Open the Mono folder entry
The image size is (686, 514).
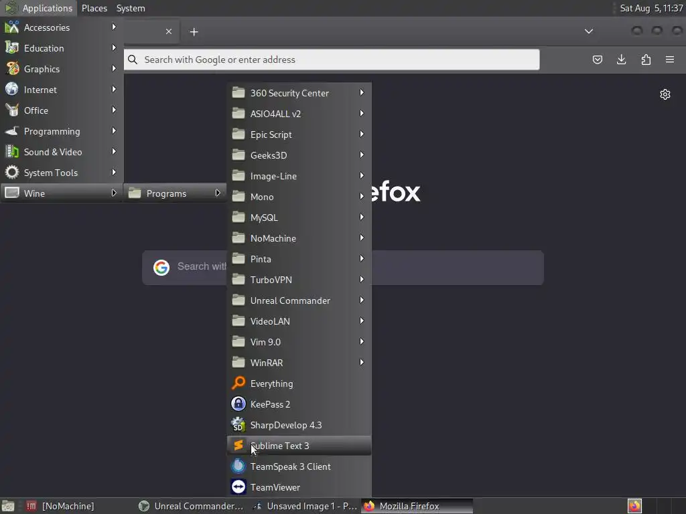pos(299,197)
